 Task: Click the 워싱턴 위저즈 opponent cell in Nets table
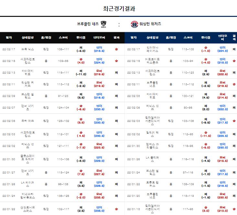click(28, 84)
